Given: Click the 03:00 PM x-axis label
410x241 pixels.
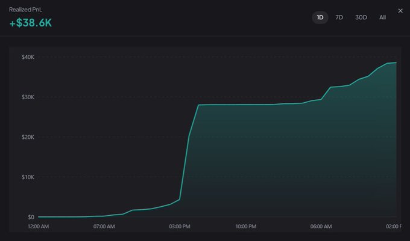Looking at the screenshot, I should pyautogui.click(x=180, y=227).
